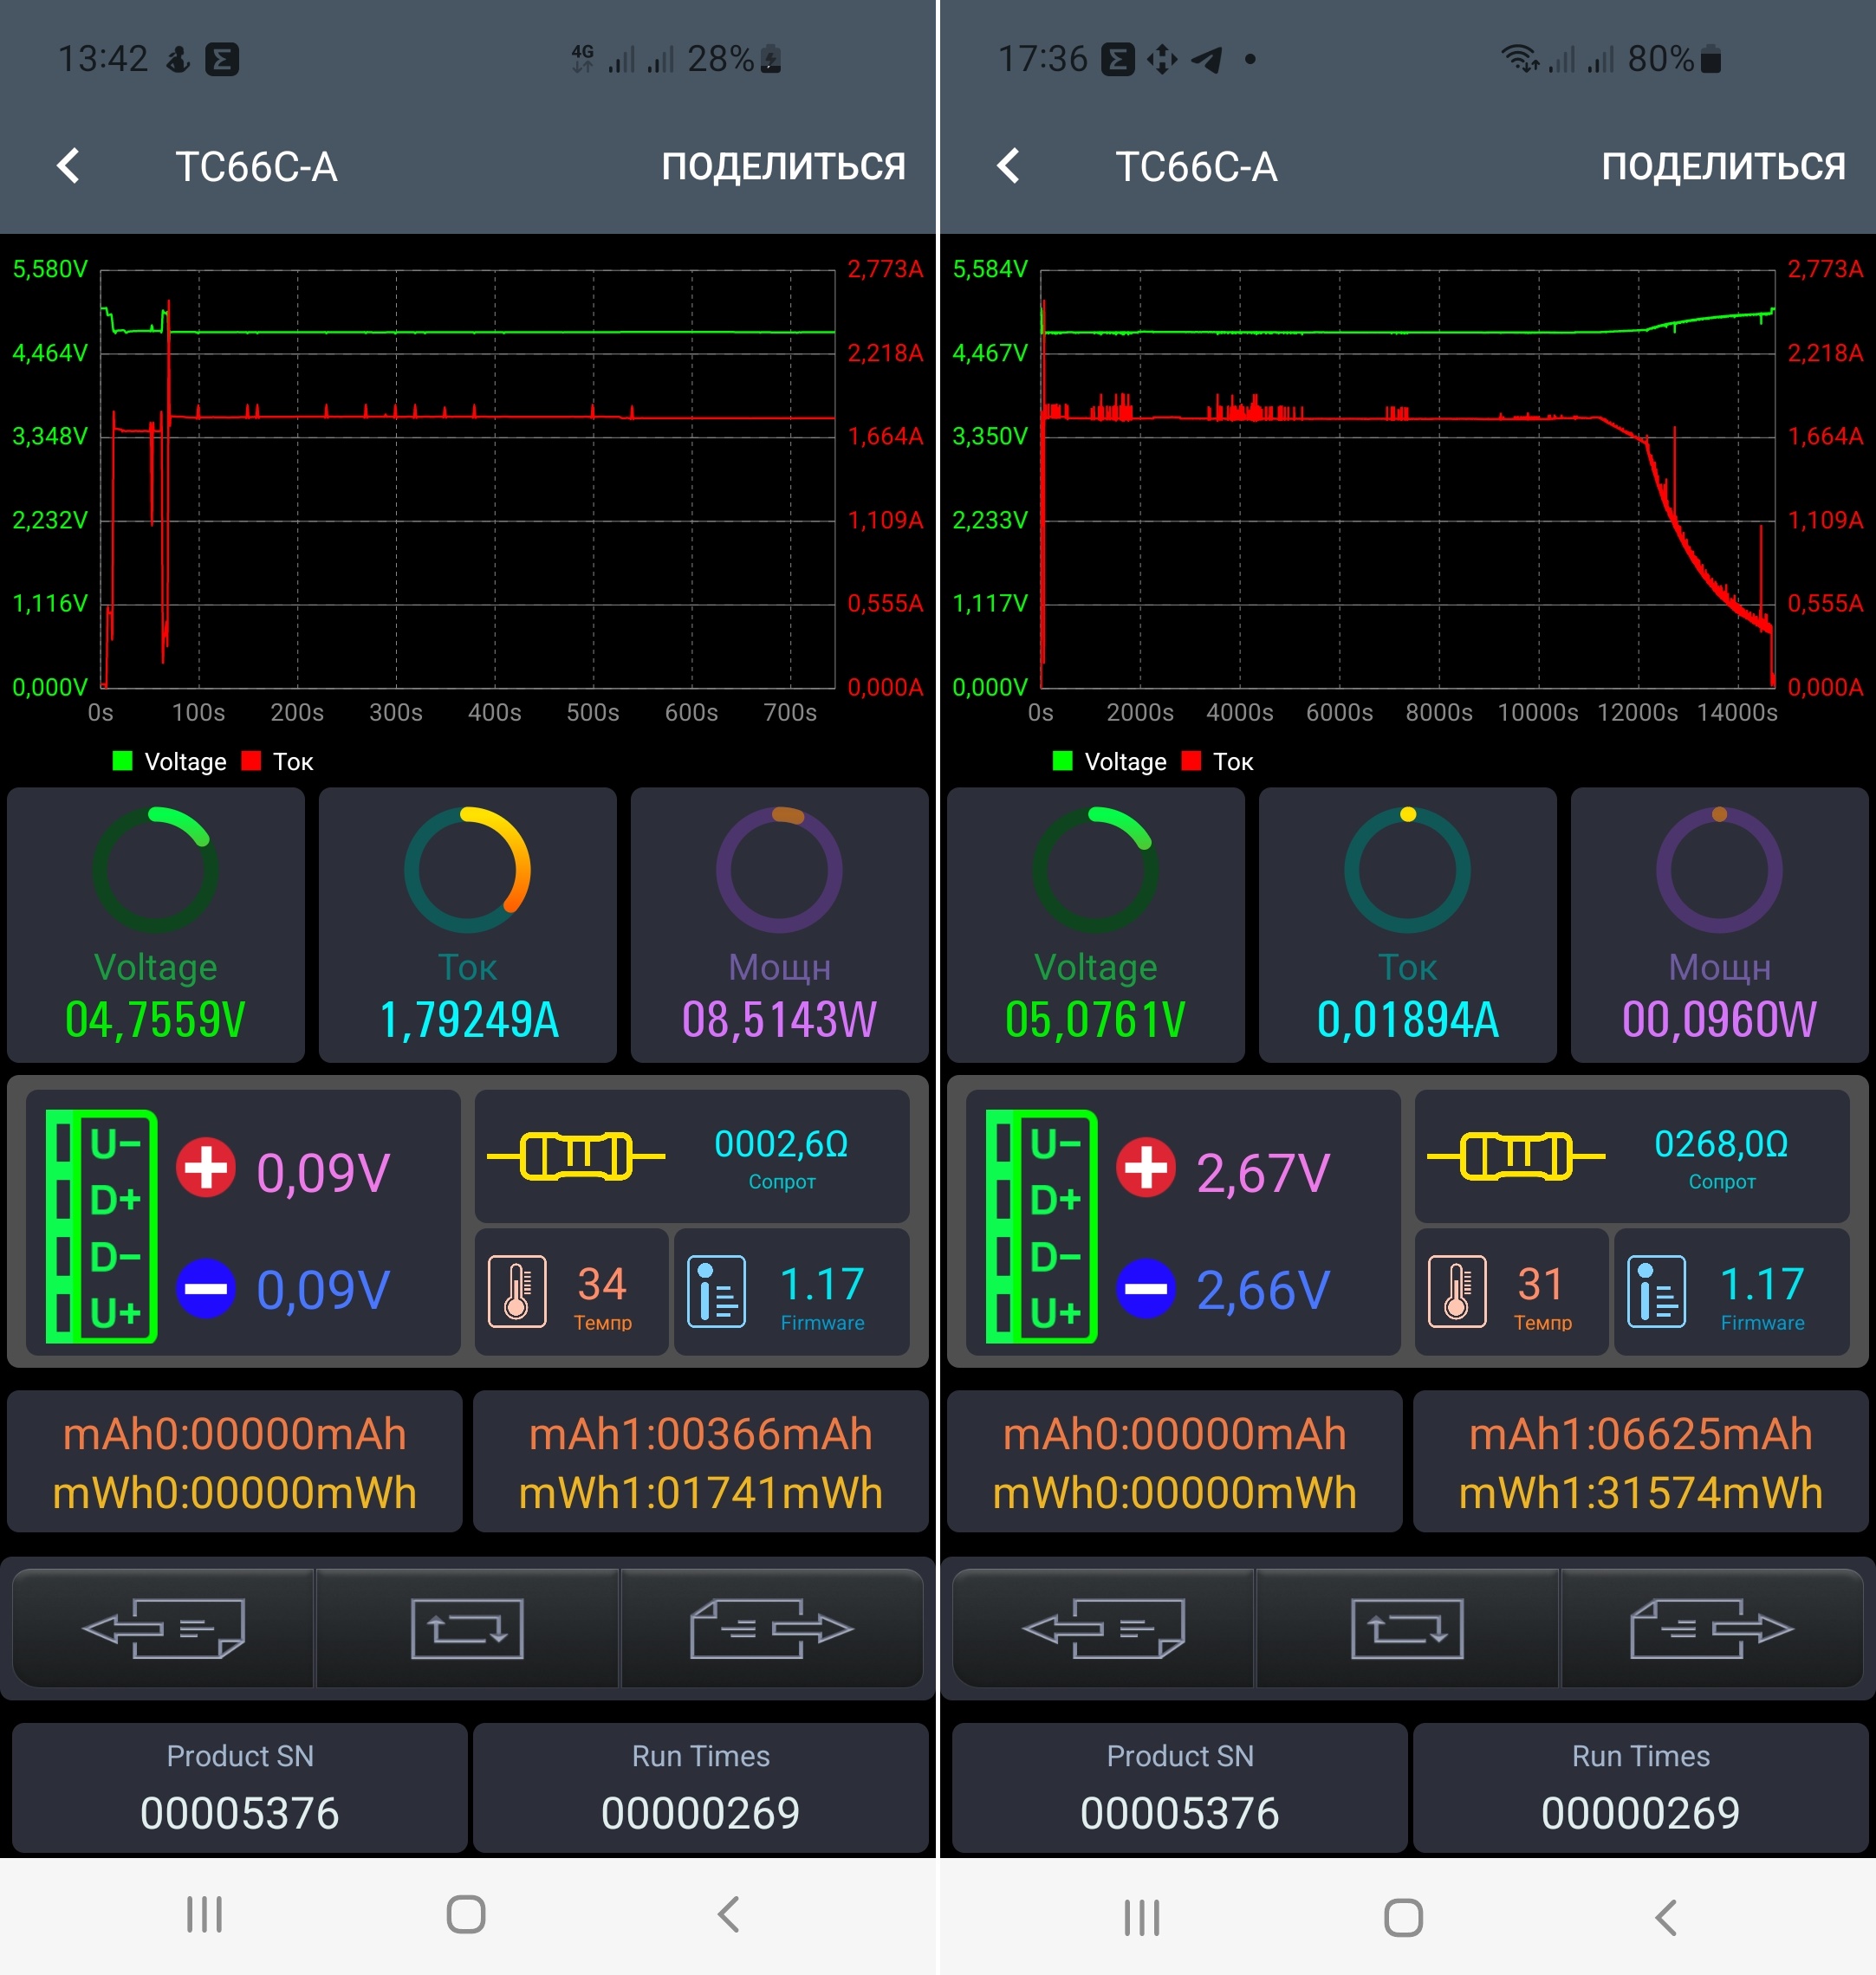The height and width of the screenshot is (1975, 1876).
Task: Tap the thermometer icon showing 34
Action: click(x=517, y=1292)
